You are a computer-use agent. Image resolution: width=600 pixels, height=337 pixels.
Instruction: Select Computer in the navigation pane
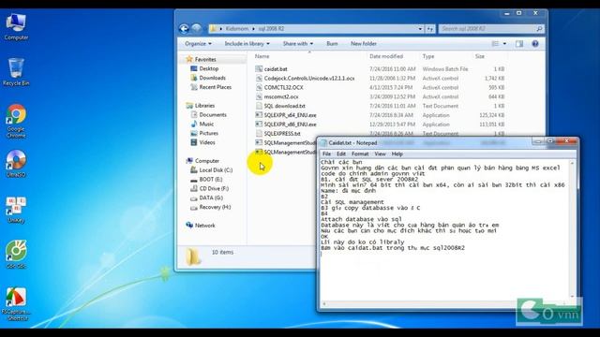(x=206, y=161)
